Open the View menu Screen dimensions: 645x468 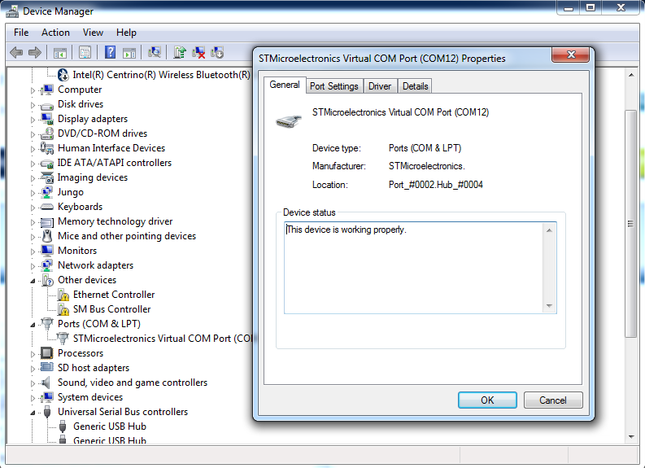pos(93,33)
